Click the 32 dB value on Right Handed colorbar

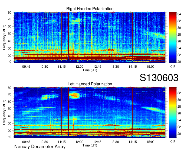coord(179,21)
